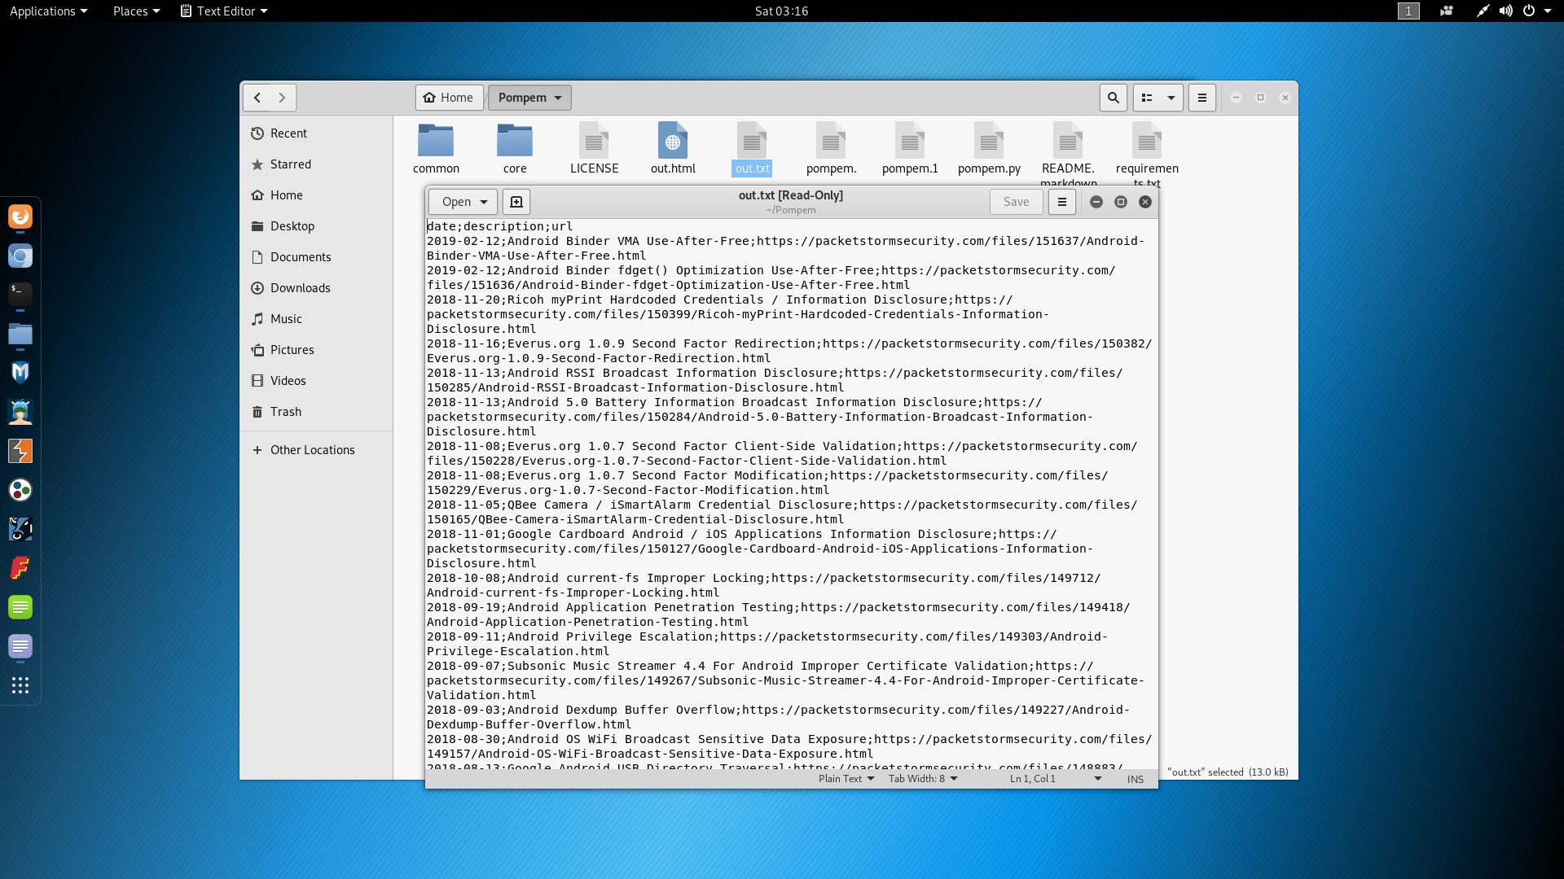
Task: Click the Home button in file manager
Action: click(449, 97)
